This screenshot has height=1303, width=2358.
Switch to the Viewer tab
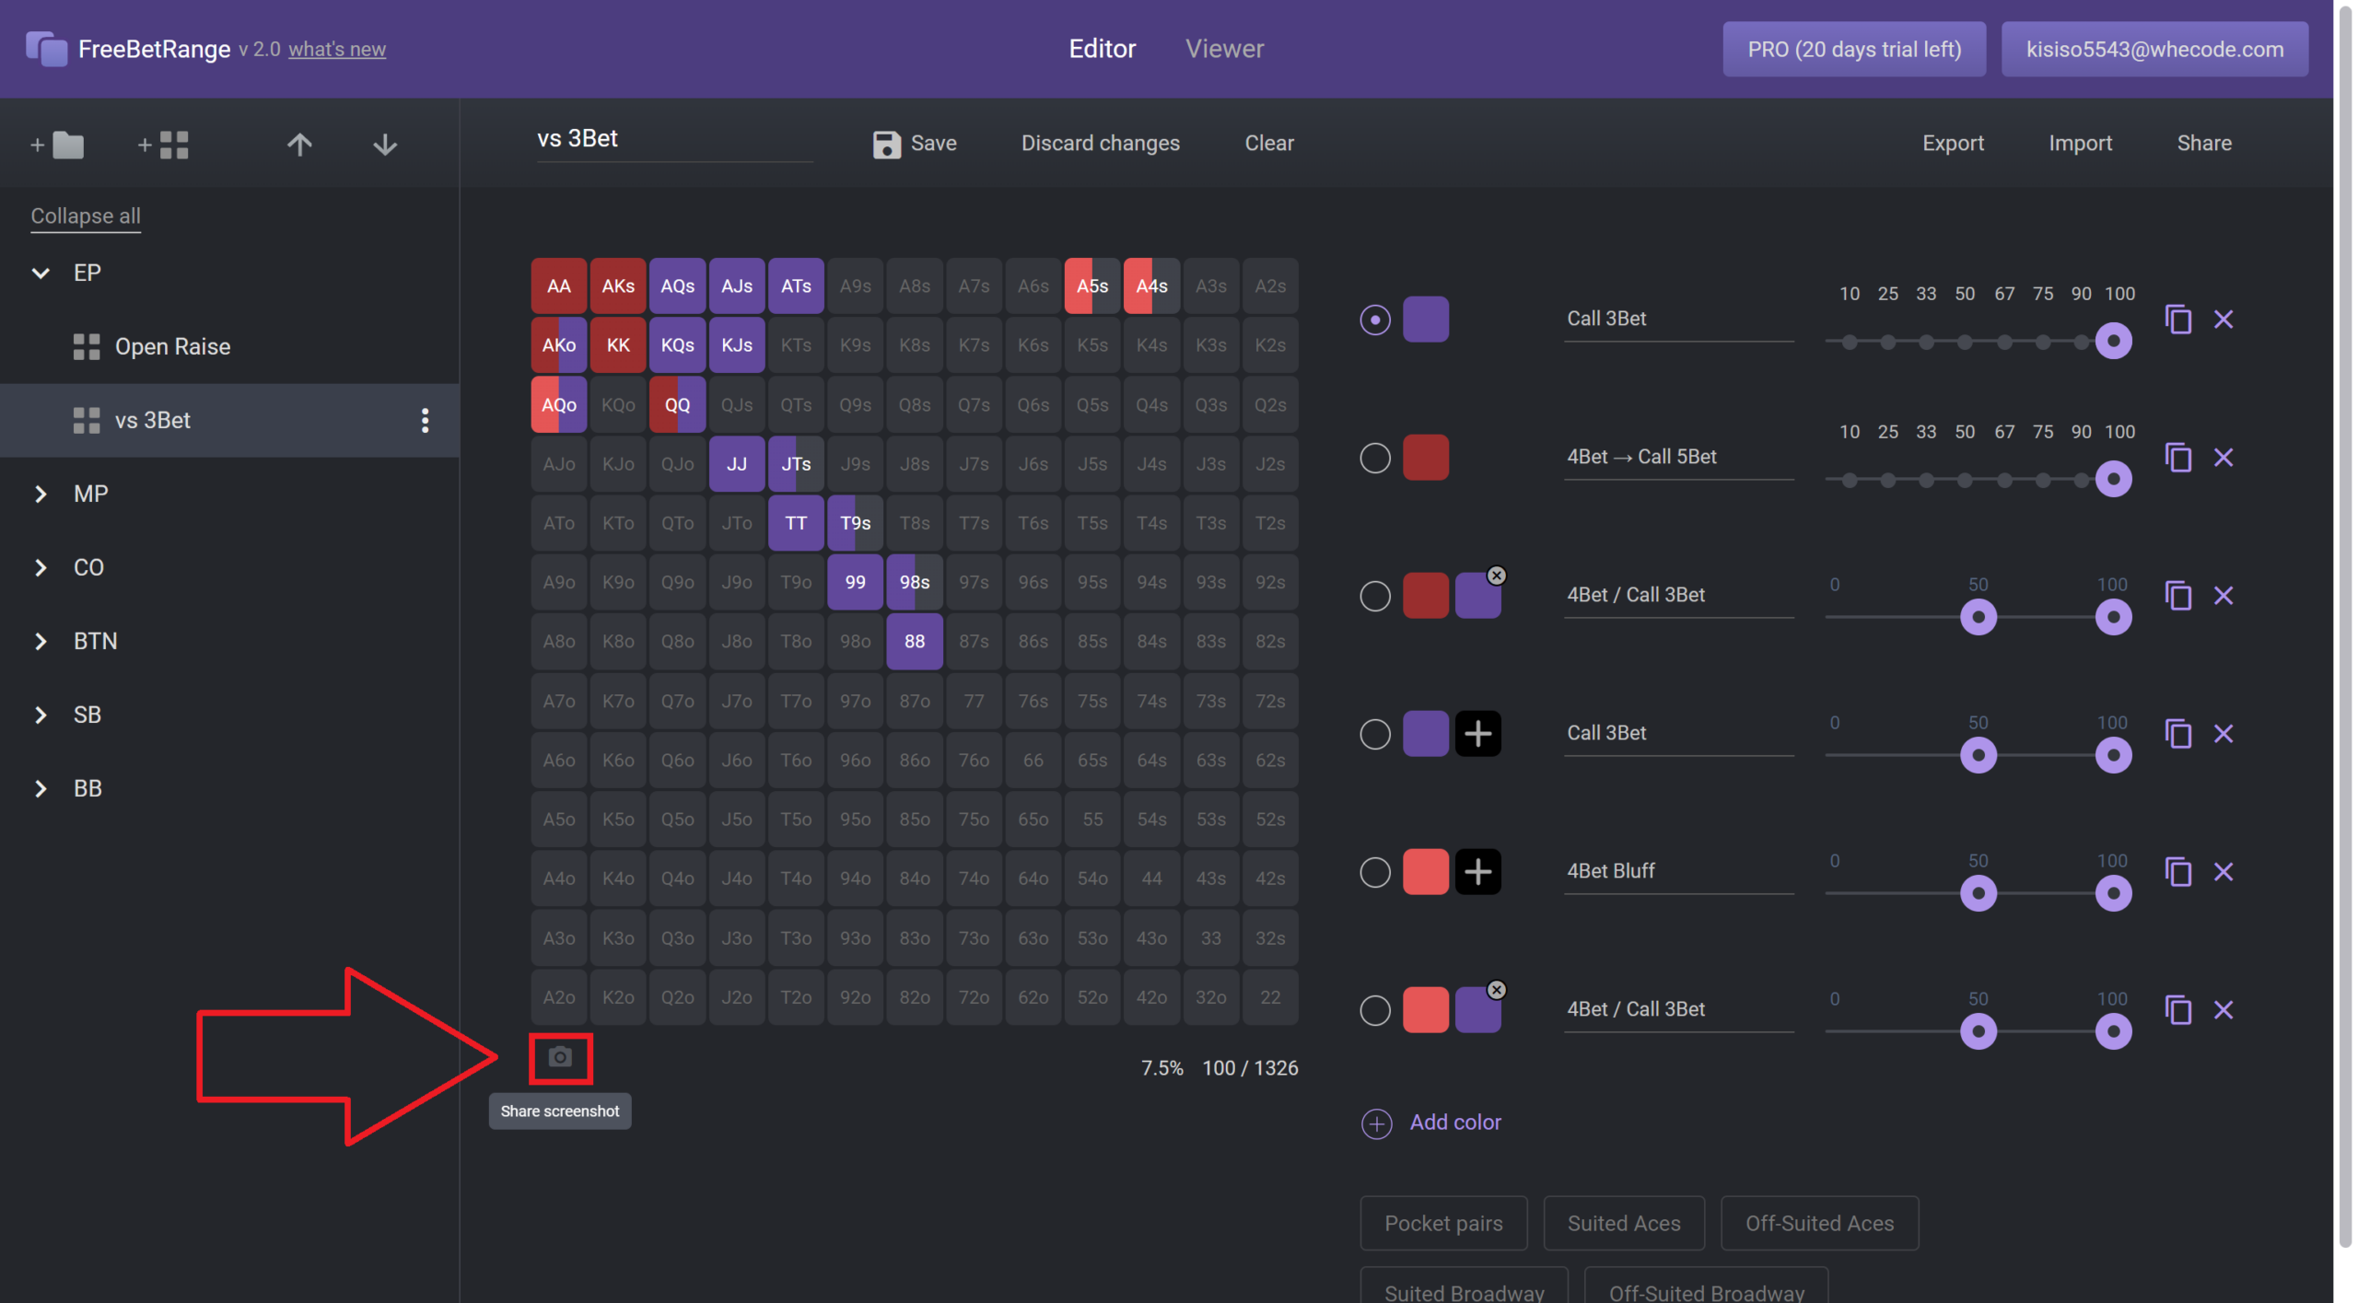pyautogui.click(x=1224, y=49)
